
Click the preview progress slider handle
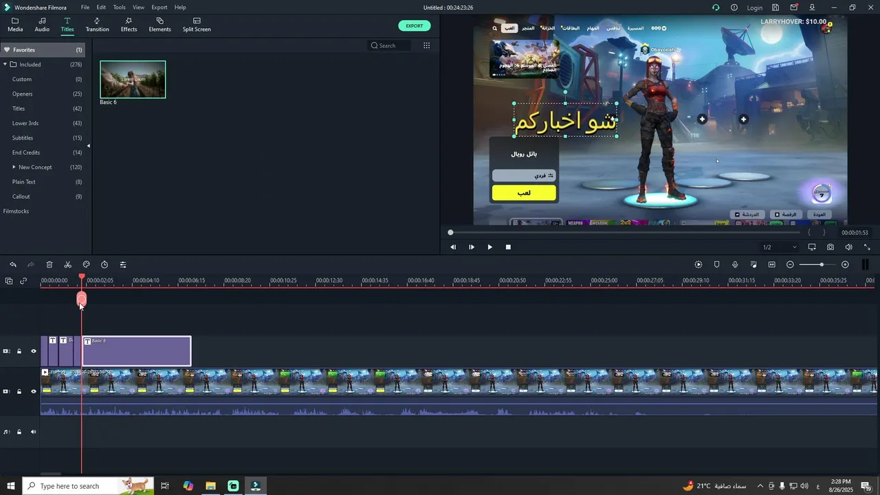[x=450, y=232]
